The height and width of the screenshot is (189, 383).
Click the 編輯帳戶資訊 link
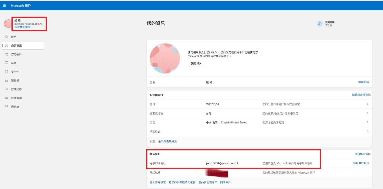pyautogui.click(x=363, y=154)
